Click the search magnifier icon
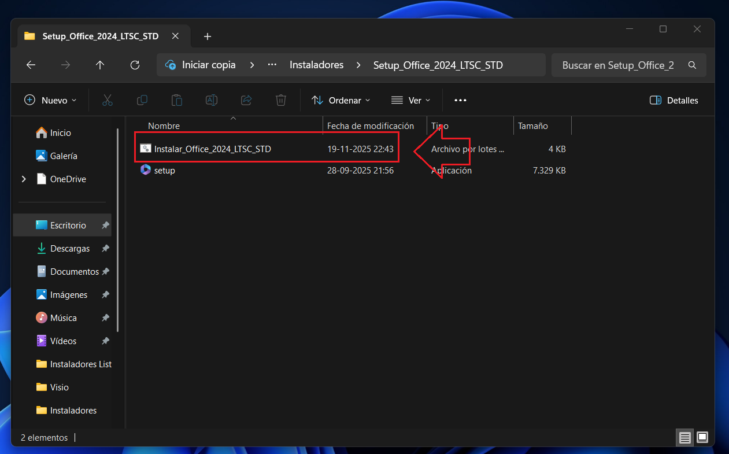 coord(692,65)
